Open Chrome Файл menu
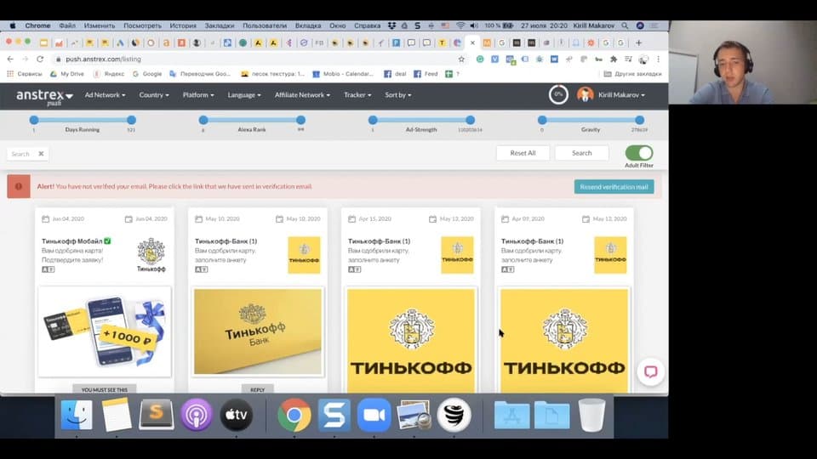This screenshot has height=459, width=817. (67, 25)
